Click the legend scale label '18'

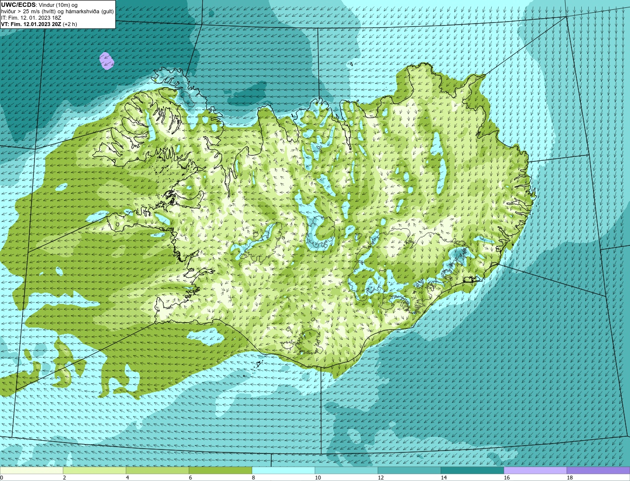(x=570, y=478)
